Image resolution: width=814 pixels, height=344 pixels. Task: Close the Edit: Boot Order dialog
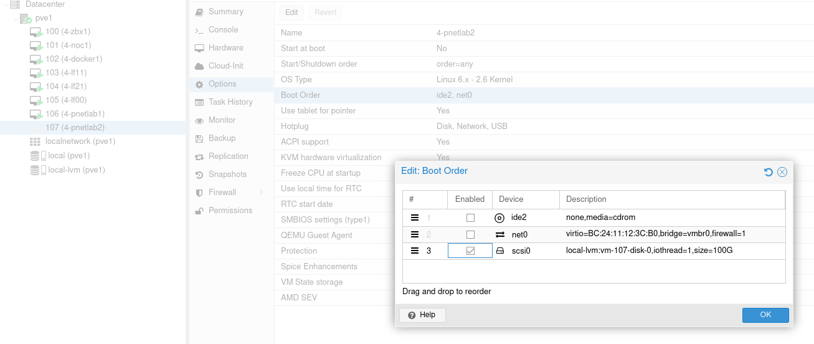pos(782,172)
